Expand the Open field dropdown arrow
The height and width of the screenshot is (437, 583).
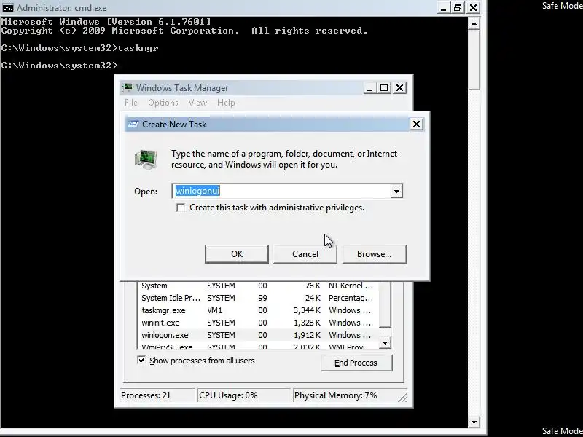(x=396, y=191)
